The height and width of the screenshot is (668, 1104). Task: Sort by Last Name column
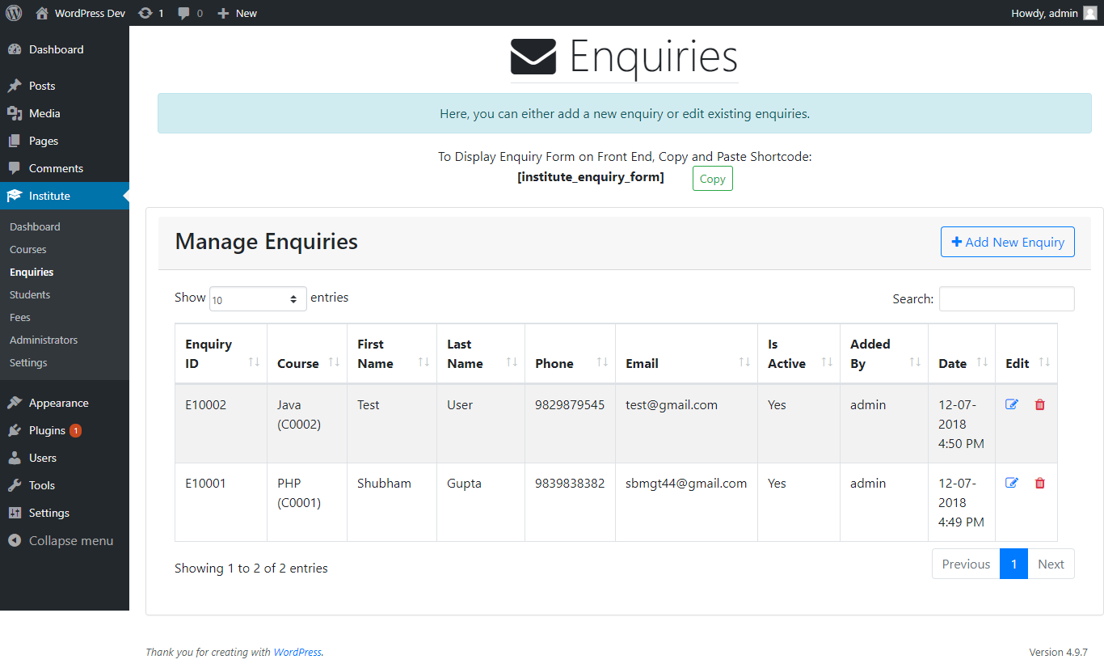(481, 353)
